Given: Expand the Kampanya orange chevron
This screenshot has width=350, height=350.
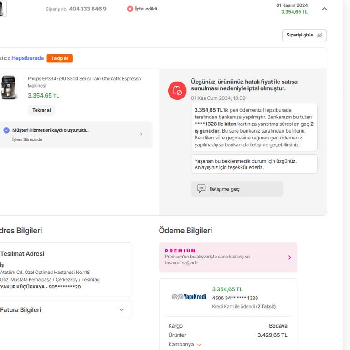Looking at the screenshot, I should (x=199, y=345).
